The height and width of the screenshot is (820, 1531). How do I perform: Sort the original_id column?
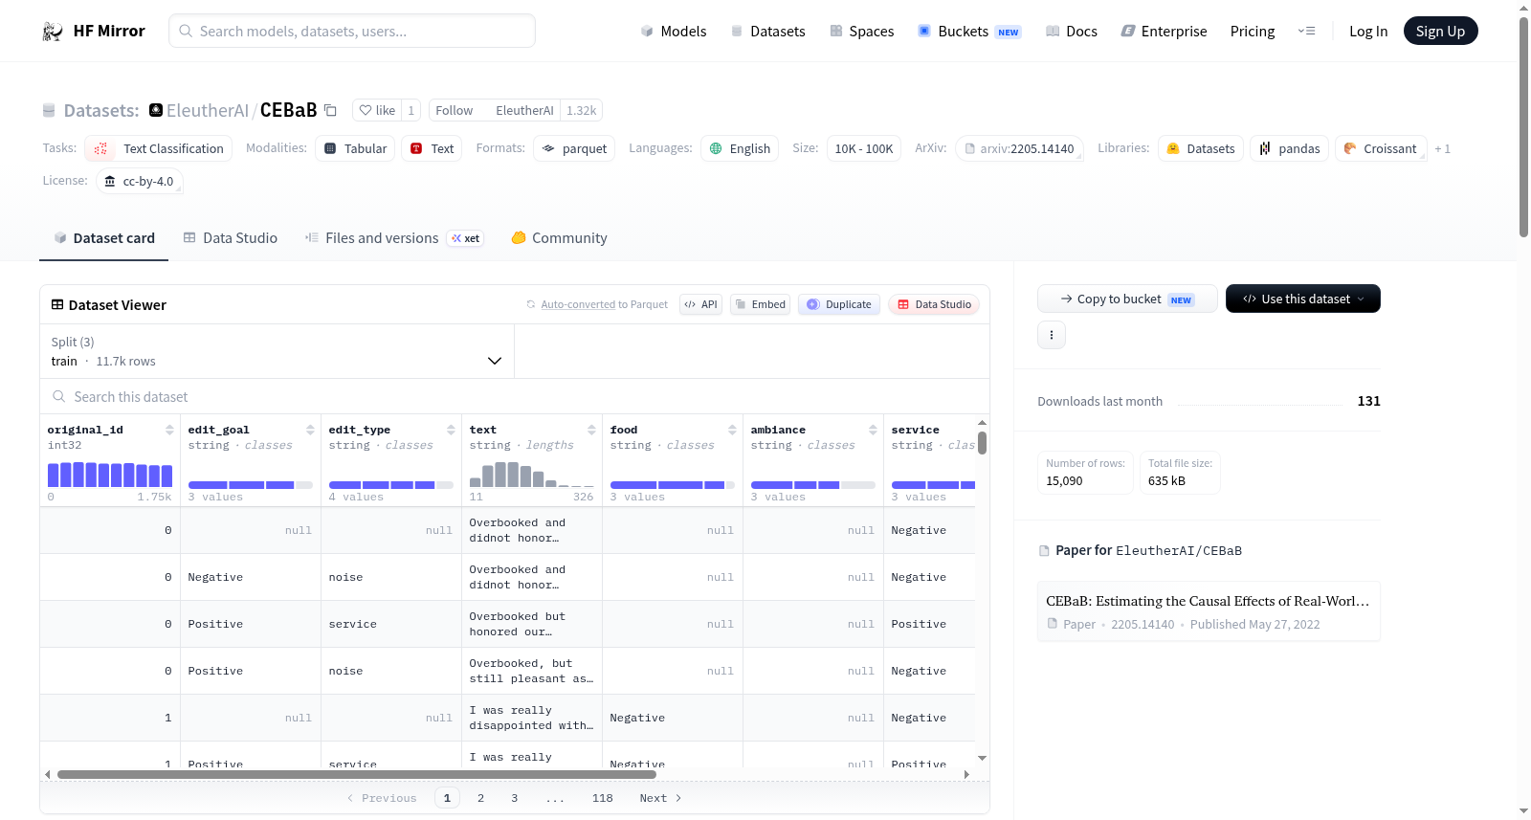point(169,430)
